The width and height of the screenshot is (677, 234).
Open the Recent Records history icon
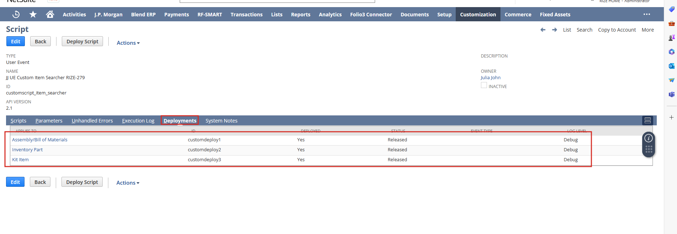16,14
